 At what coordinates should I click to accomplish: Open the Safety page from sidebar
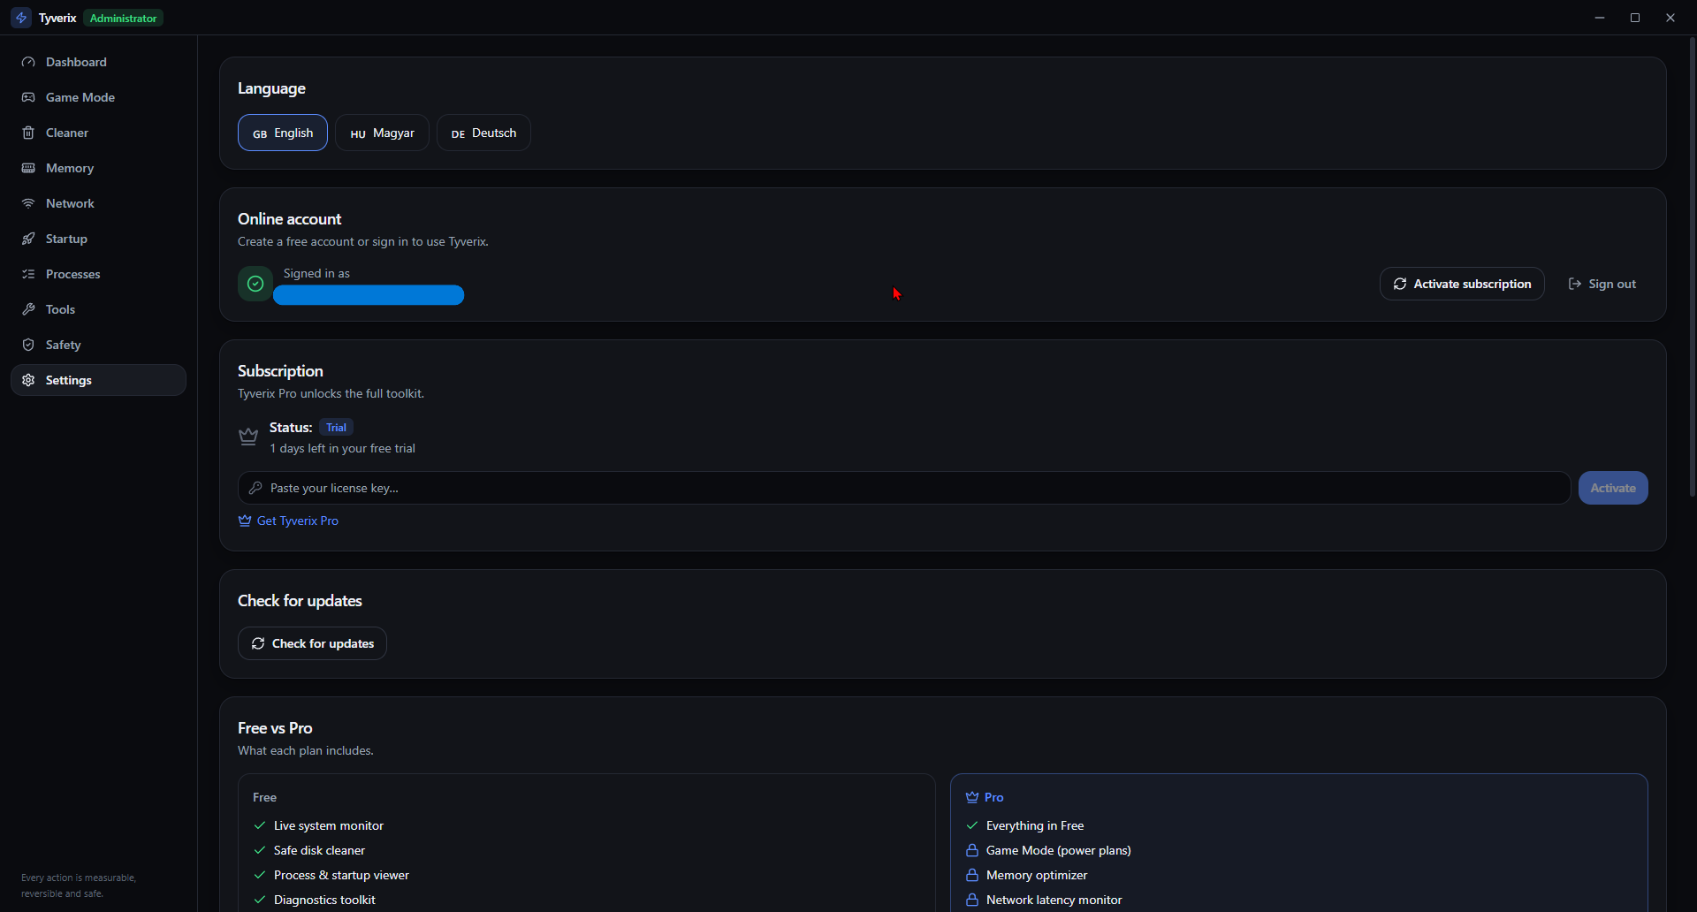click(x=98, y=345)
